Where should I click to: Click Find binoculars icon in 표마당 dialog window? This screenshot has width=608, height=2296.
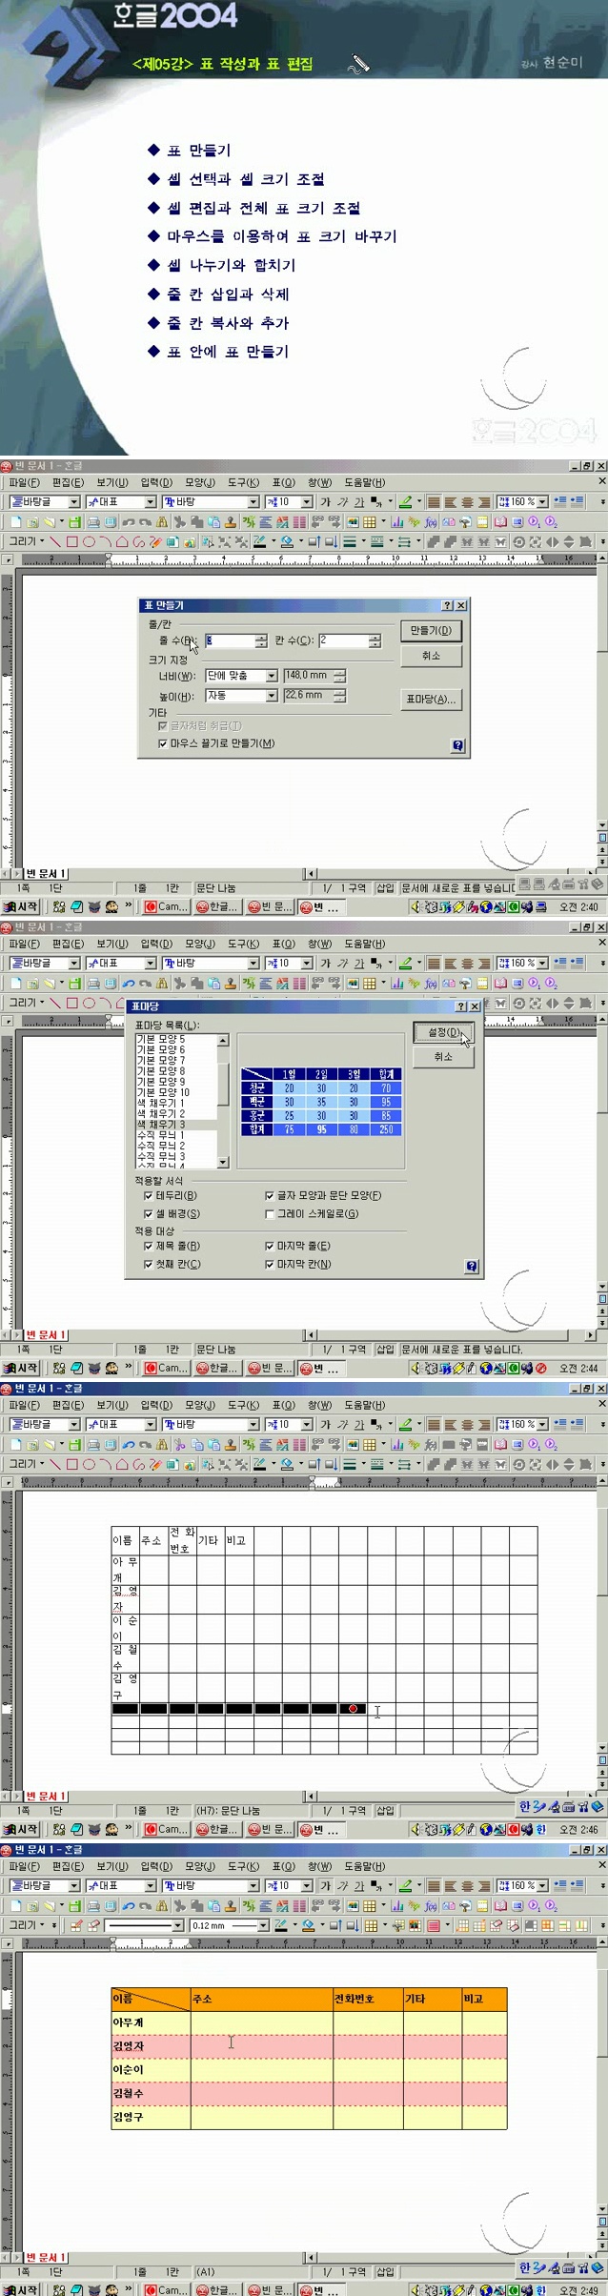tap(161, 984)
